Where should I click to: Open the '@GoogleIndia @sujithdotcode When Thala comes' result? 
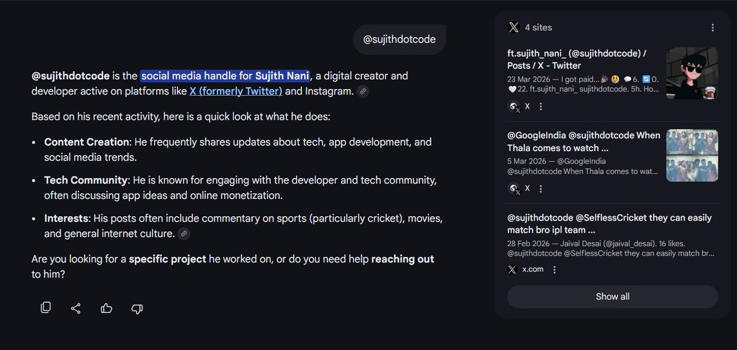point(583,141)
